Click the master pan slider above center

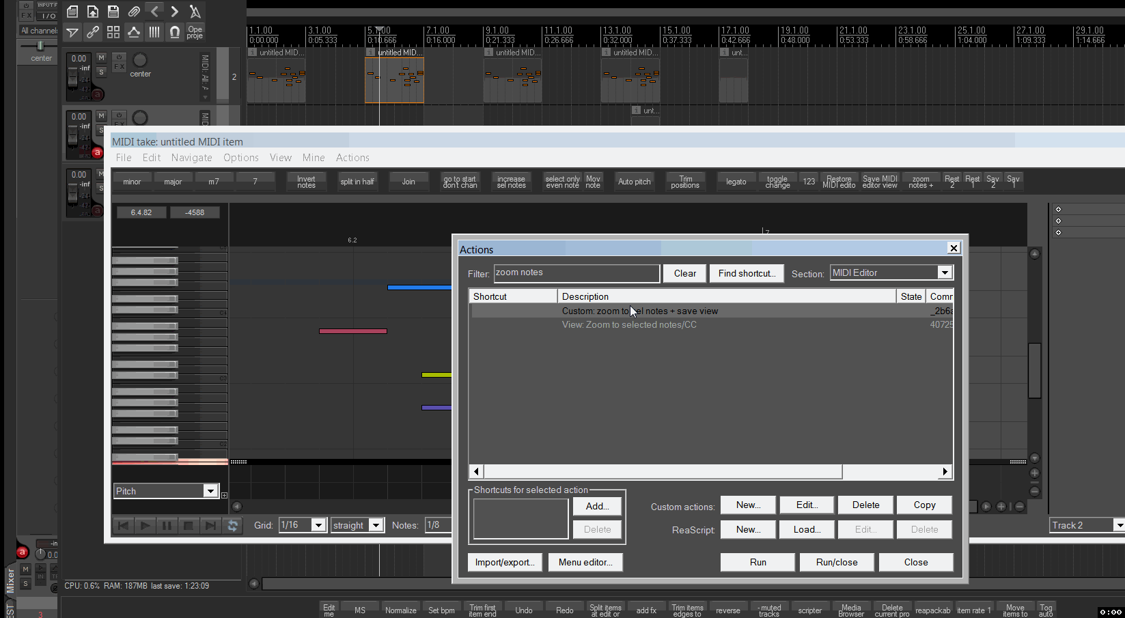pos(40,45)
